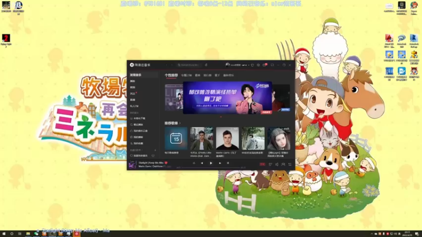The width and height of the screenshot is (422, 237).
Task: Open the sound effects icon in player bar
Action: click(270, 164)
